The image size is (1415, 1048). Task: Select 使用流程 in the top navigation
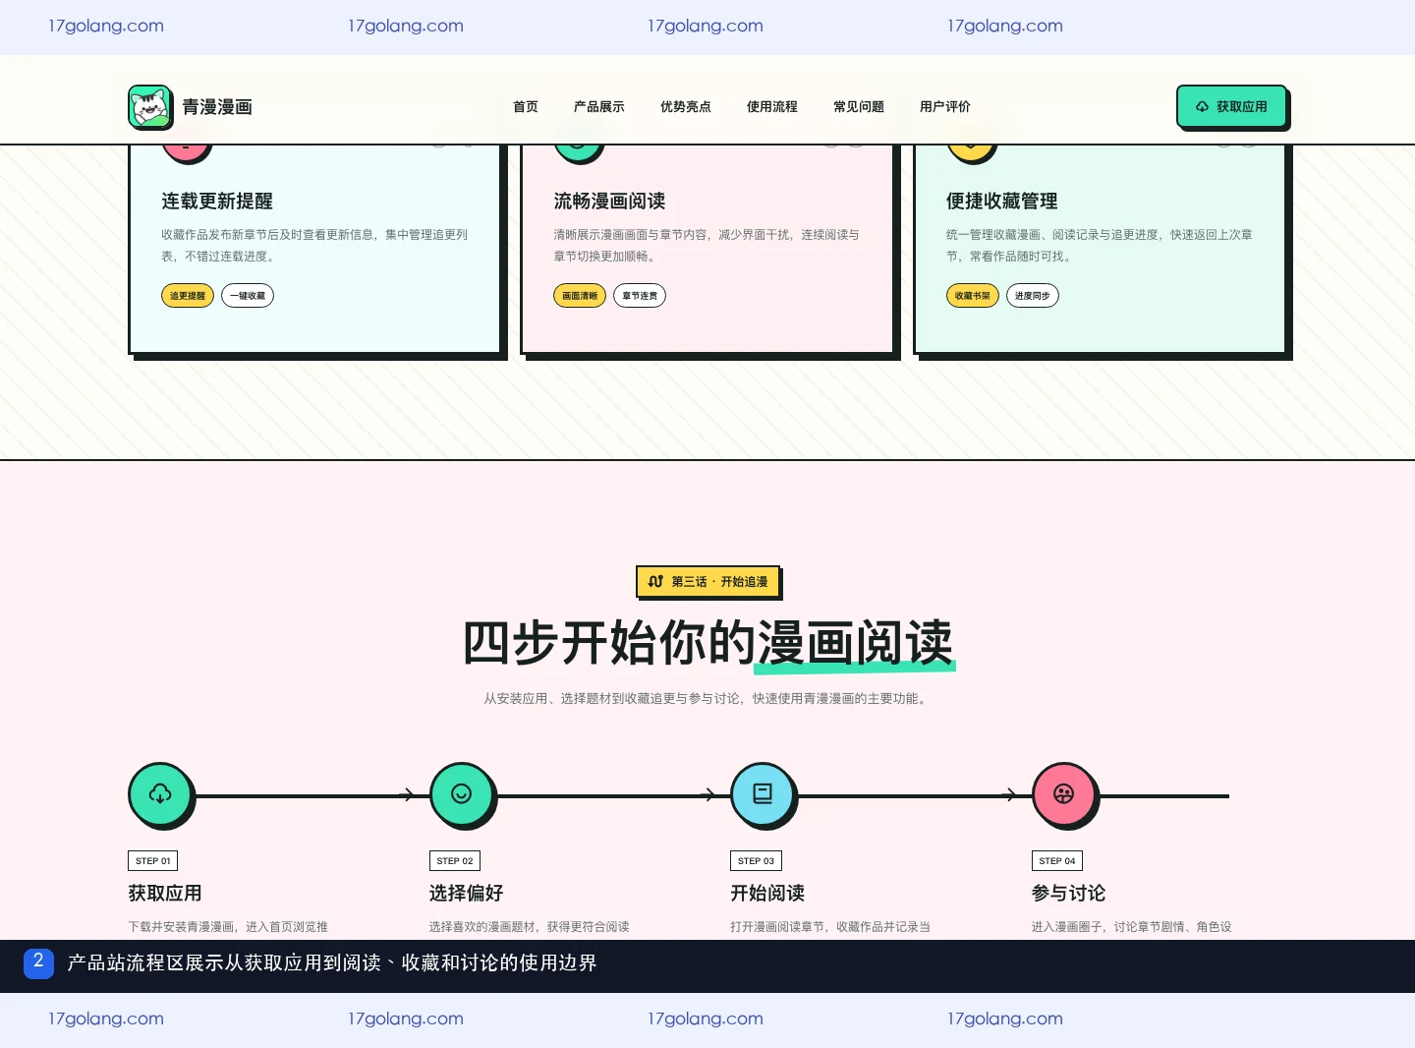click(772, 106)
